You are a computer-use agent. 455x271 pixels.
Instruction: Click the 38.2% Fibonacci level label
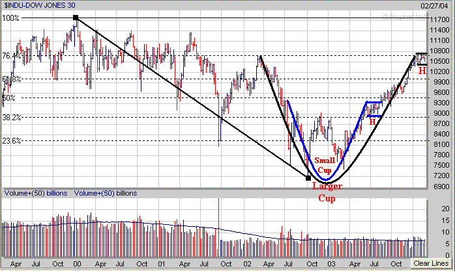click(x=11, y=117)
